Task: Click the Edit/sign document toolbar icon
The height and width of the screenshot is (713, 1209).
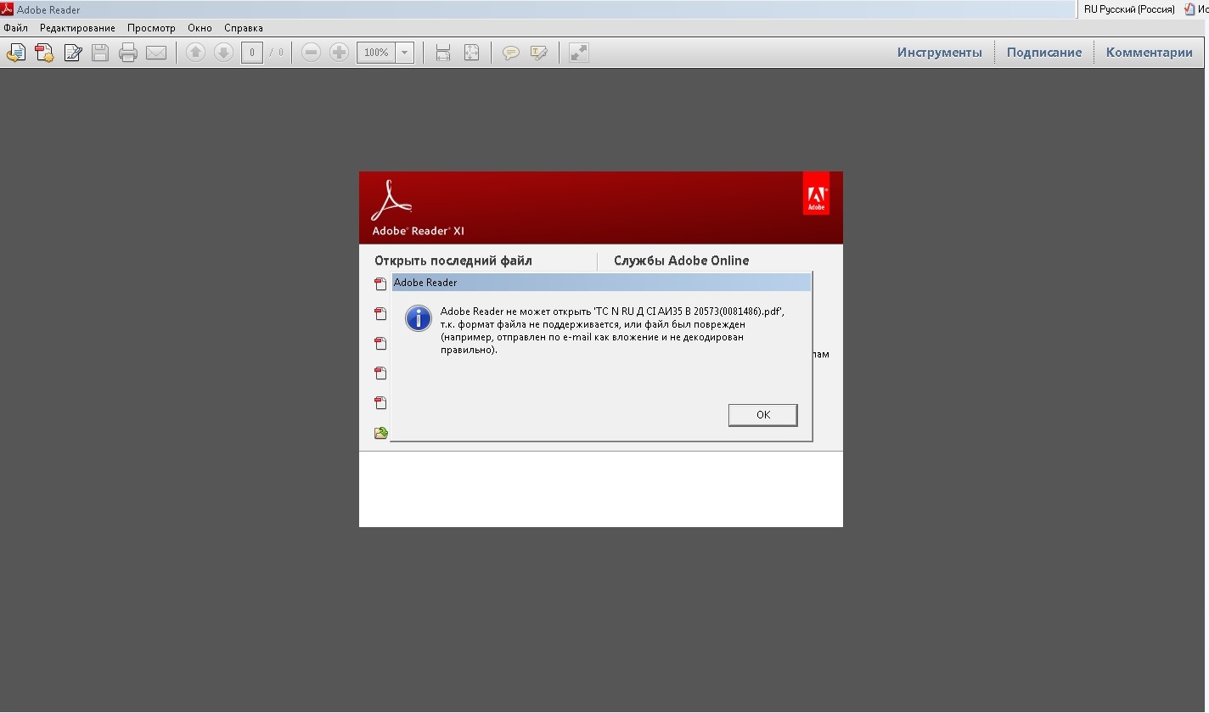Action: (x=73, y=53)
